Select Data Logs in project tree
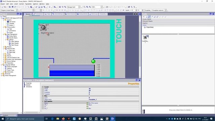This screenshot has height=121, width=215. [12, 50]
